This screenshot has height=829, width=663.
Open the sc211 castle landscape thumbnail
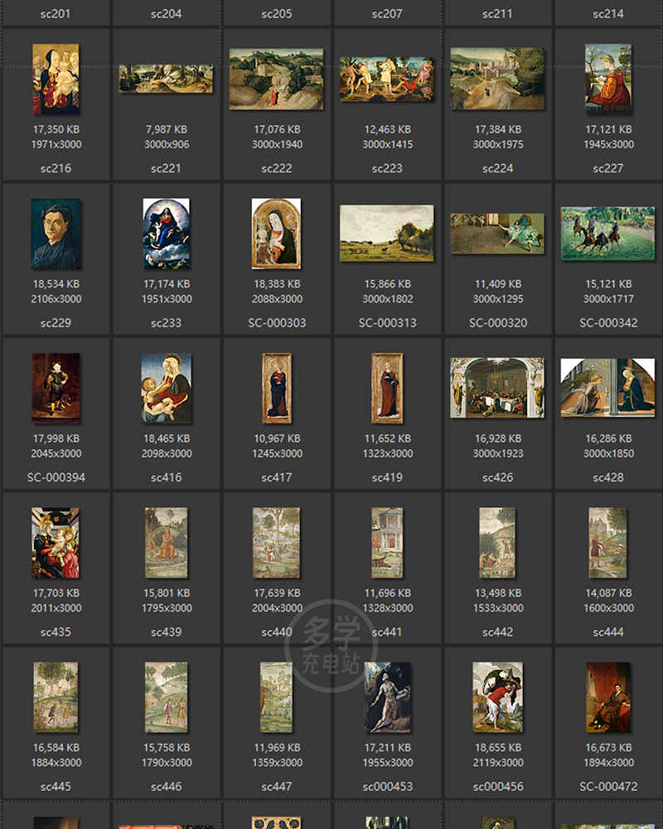497,79
